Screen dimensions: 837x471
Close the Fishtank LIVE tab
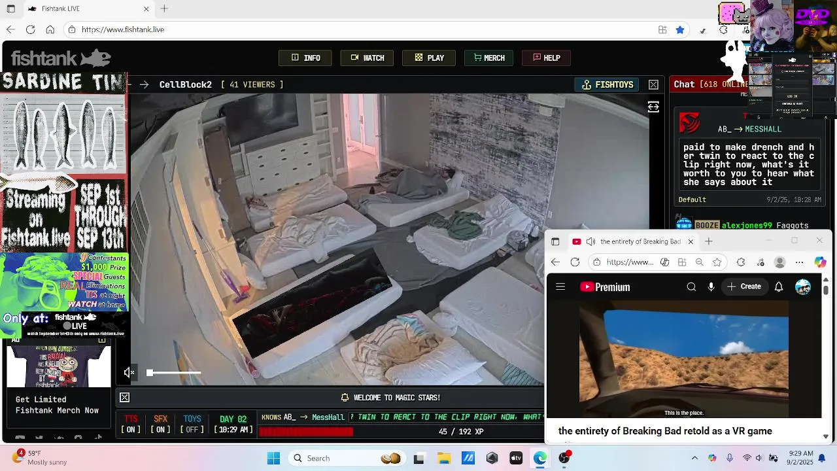pyautogui.click(x=146, y=9)
